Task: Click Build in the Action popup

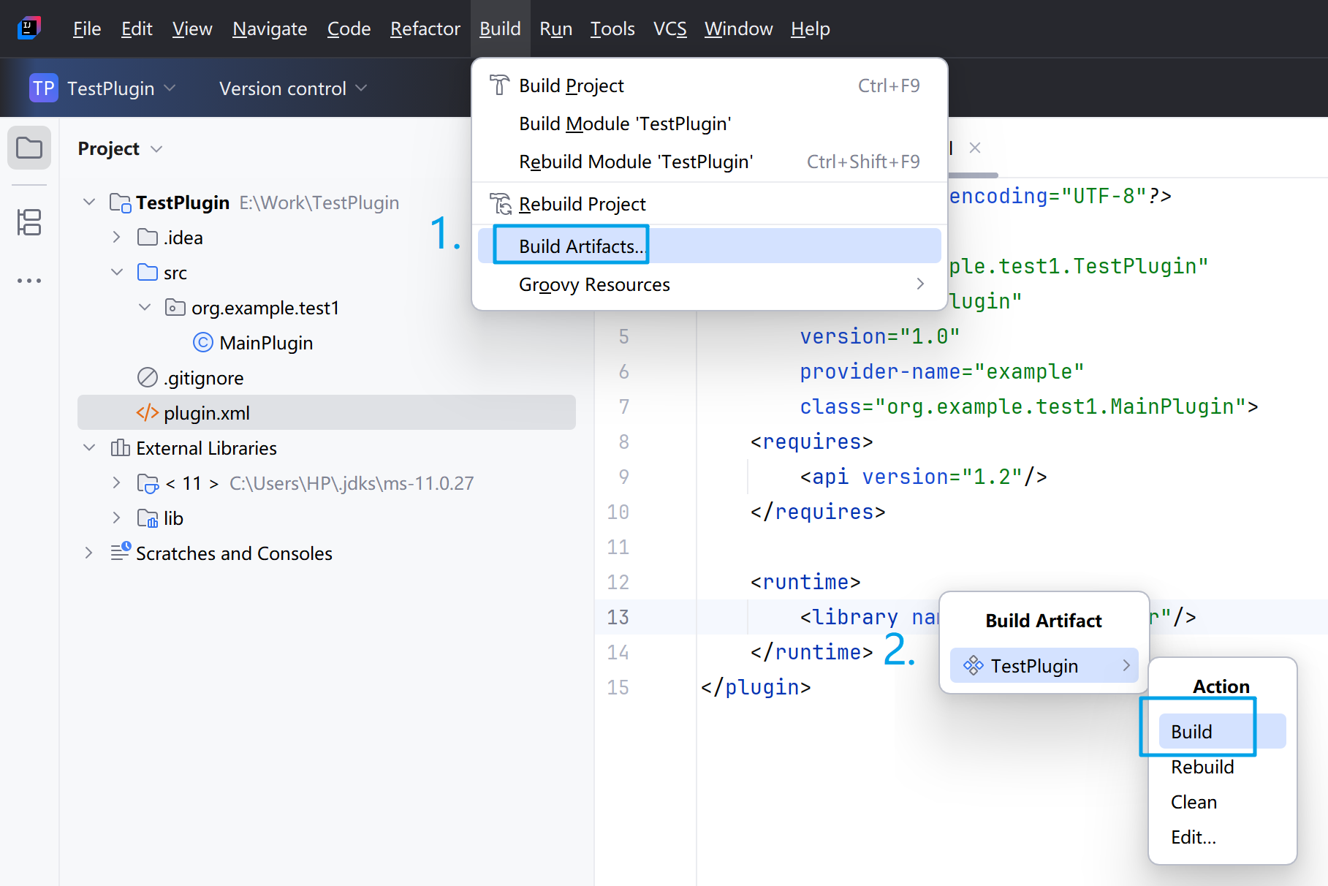Action: point(1191,732)
